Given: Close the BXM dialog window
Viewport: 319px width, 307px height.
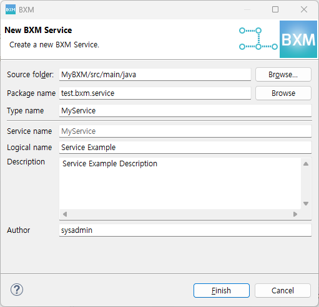Looking at the screenshot, I should 304,9.
